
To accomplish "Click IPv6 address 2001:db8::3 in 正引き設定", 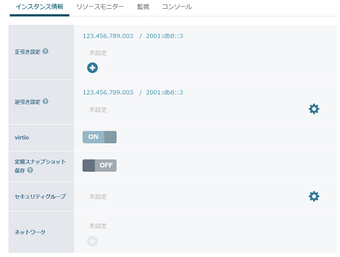I will [164, 36].
